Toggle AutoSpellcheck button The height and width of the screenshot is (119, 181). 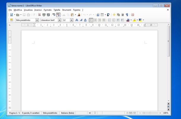click(x=58, y=15)
